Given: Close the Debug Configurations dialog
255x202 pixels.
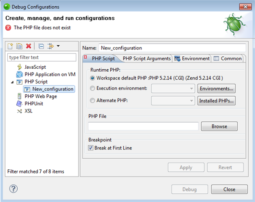Looking at the screenshot, I should 229,189.
